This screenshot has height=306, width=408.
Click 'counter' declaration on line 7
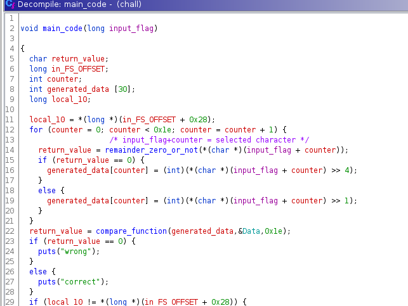point(62,79)
